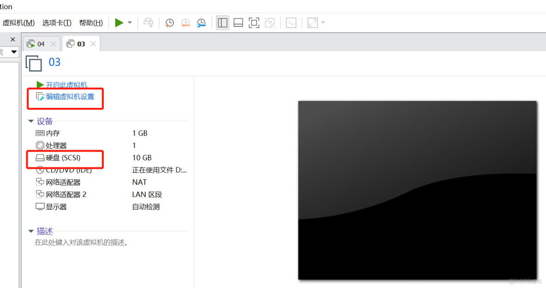Close the 03 tab
Viewport: 546px width, 288px height.
click(93, 44)
